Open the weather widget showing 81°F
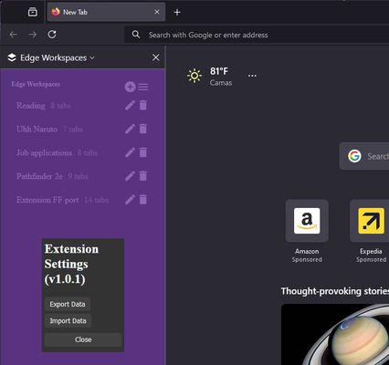Viewport: 389px width, 365px height. coord(209,76)
